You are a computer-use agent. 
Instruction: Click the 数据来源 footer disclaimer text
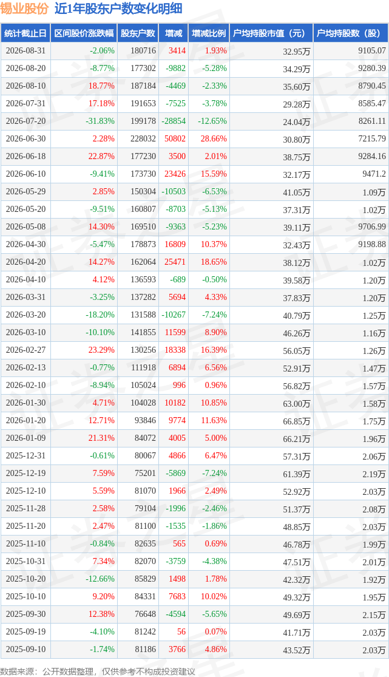pyautogui.click(x=98, y=672)
